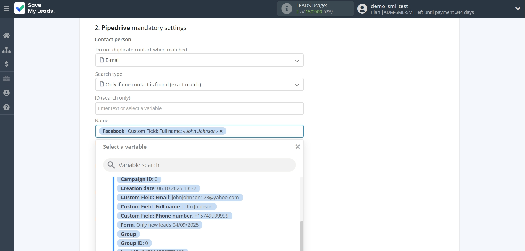Close the Select a variable popup
The height and width of the screenshot is (251, 525).
coord(297,146)
